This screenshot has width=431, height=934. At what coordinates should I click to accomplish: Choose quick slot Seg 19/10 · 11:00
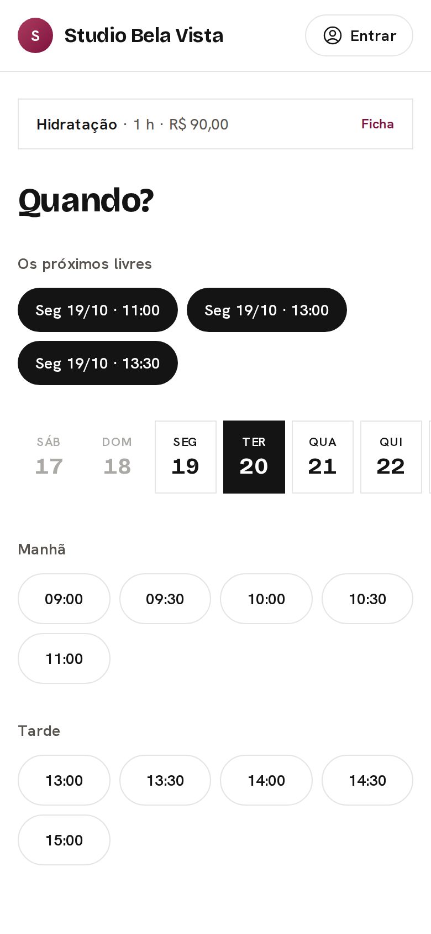pyautogui.click(x=98, y=310)
